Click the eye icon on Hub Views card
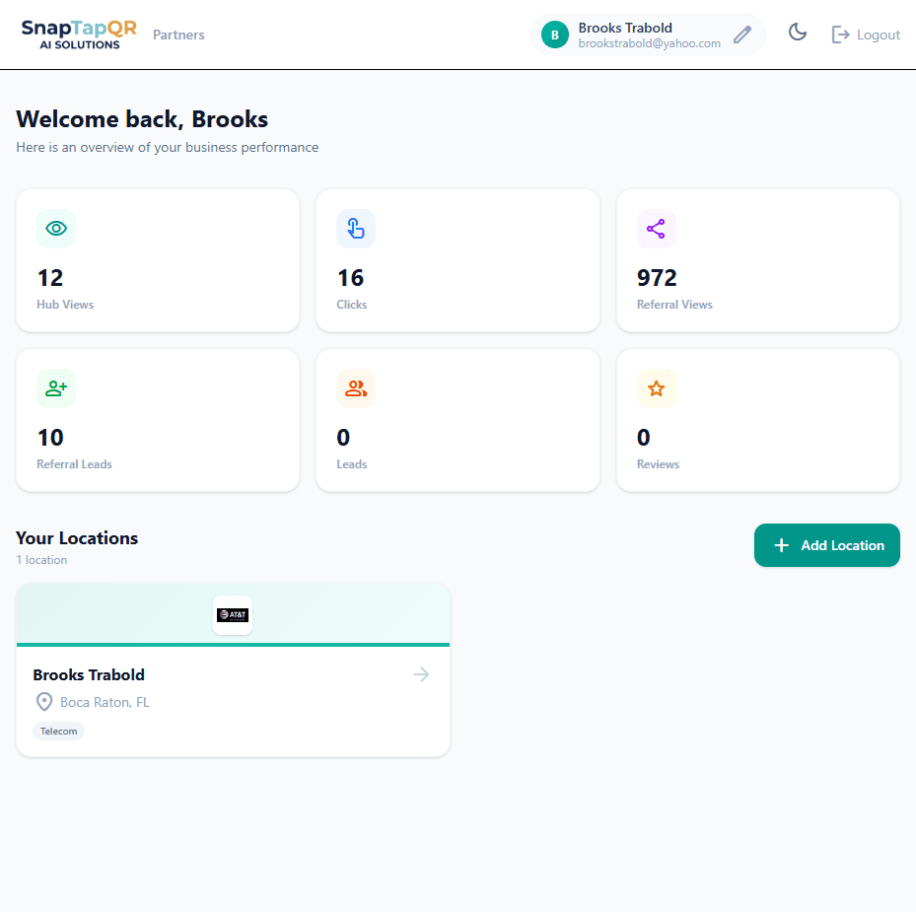This screenshot has width=916, height=912. click(x=56, y=229)
